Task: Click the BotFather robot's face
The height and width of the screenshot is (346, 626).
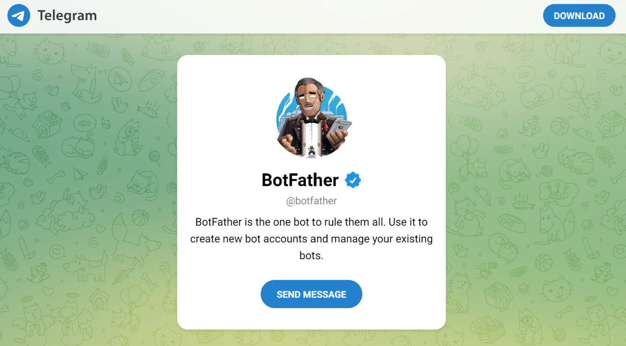Action: tap(308, 100)
